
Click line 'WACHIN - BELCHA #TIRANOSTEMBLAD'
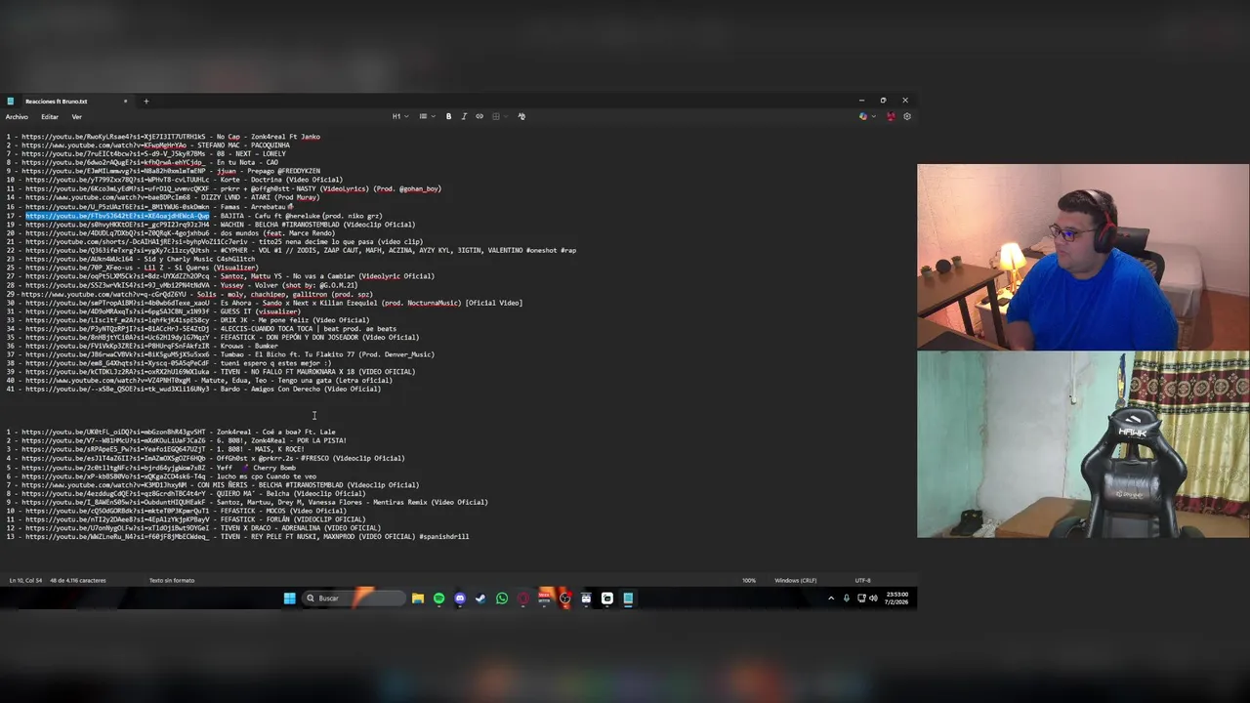coord(282,225)
